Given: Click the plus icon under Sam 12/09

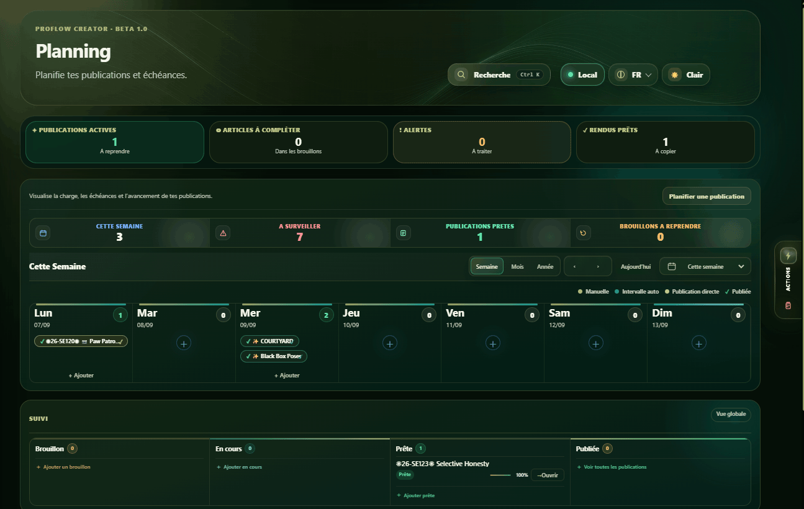Looking at the screenshot, I should click(x=595, y=343).
